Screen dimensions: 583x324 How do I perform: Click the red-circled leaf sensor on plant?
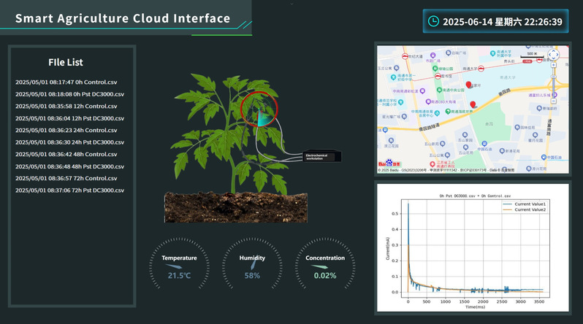[259, 108]
